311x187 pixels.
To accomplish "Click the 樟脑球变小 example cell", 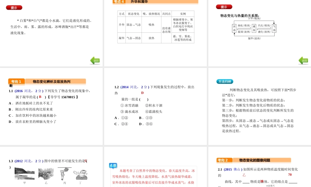I will (x=183, y=25).
